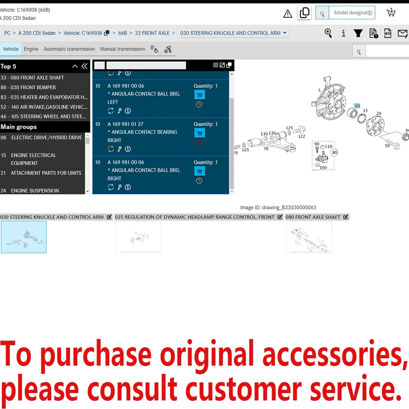Switch to the Engine tab
The image size is (409, 409).
31,49
